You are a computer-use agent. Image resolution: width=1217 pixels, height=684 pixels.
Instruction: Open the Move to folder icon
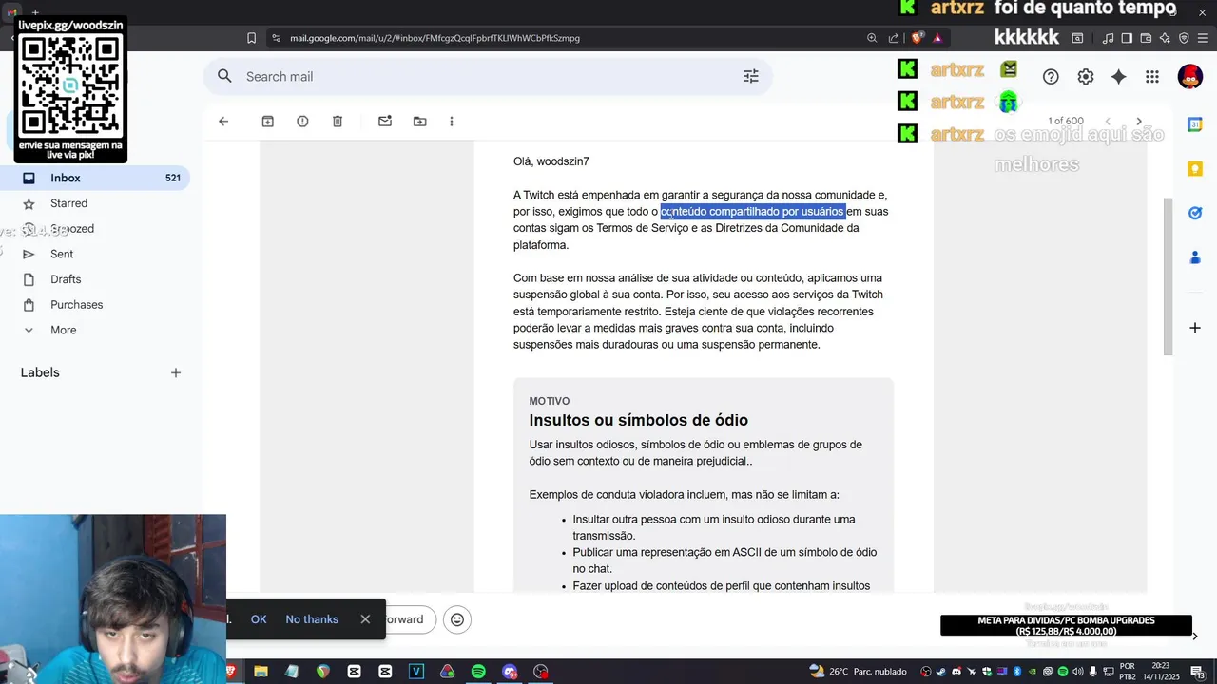click(x=419, y=122)
